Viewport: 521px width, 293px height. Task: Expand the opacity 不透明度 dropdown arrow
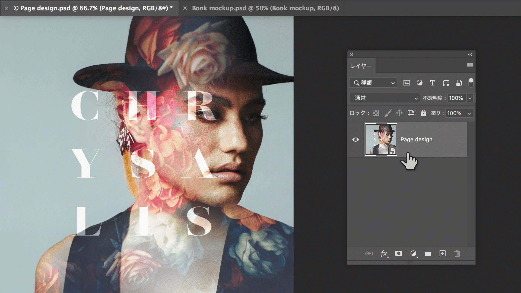click(470, 98)
